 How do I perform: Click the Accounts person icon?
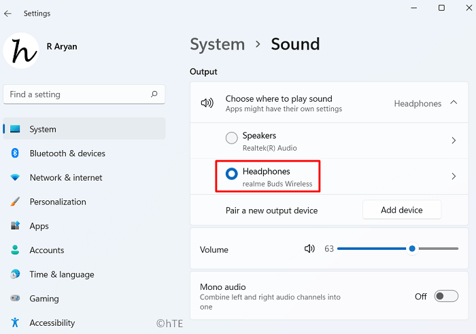click(15, 250)
